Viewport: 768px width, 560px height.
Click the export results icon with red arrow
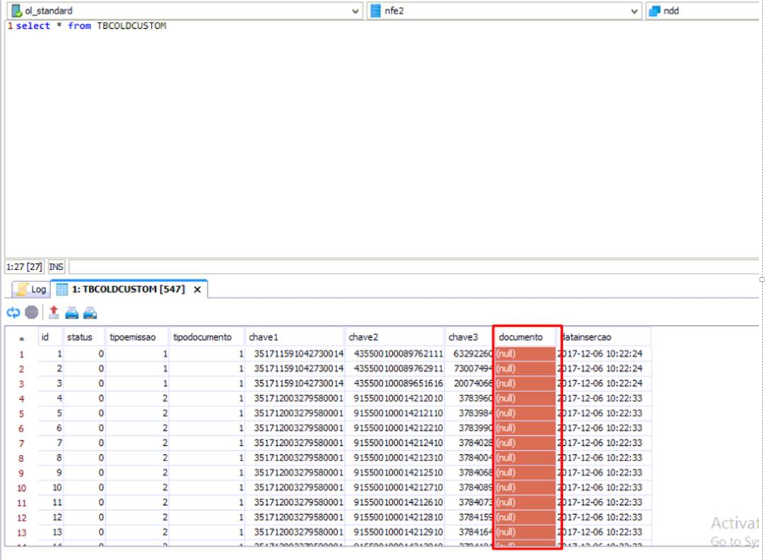[x=54, y=312]
